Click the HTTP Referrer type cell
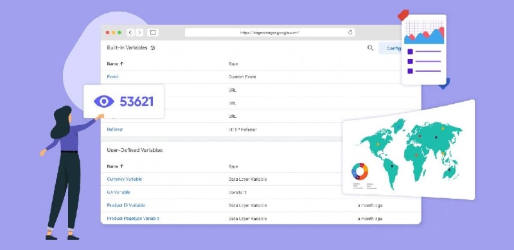514x250 pixels. (x=243, y=129)
